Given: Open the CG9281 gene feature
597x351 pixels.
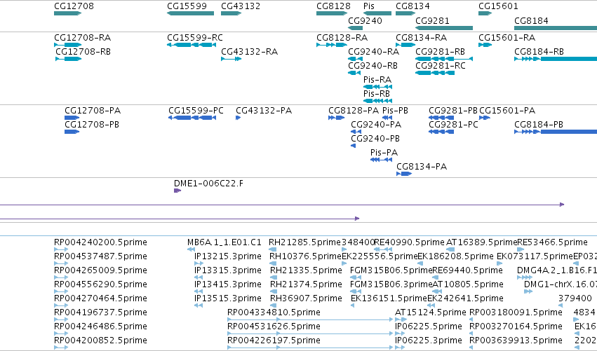Looking at the screenshot, I should (x=444, y=28).
